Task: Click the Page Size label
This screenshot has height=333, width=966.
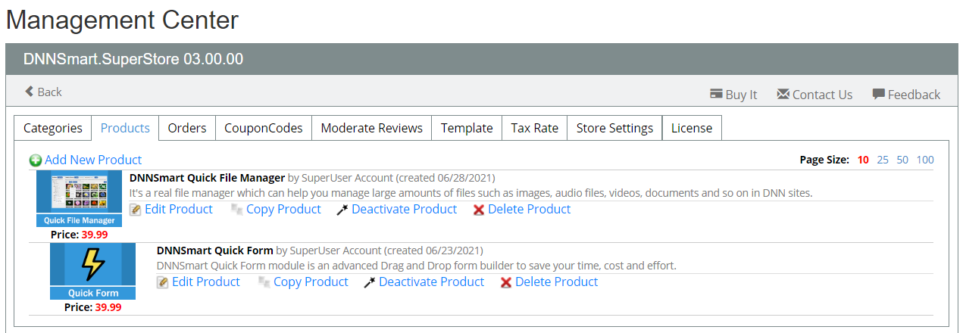Action: click(825, 160)
